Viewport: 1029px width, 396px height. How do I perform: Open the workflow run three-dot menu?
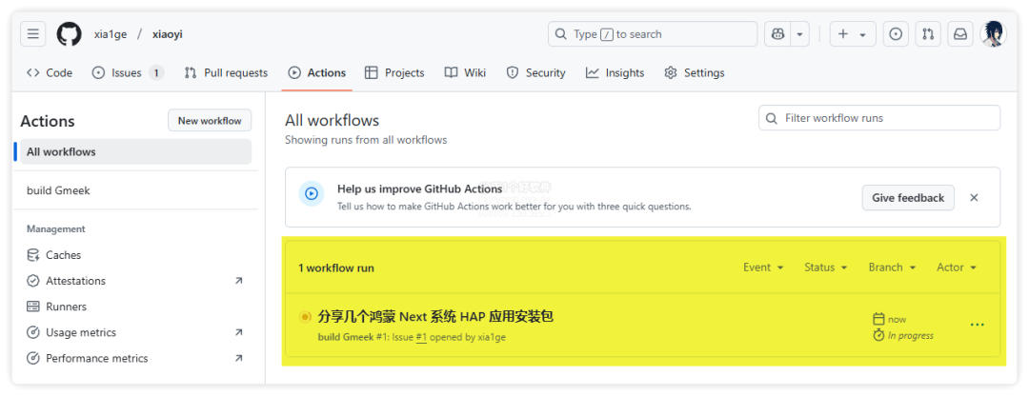978,325
